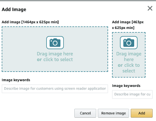Focus the narrow Image keywords field on right
This screenshot has width=156, height=121.
pos(132,94)
